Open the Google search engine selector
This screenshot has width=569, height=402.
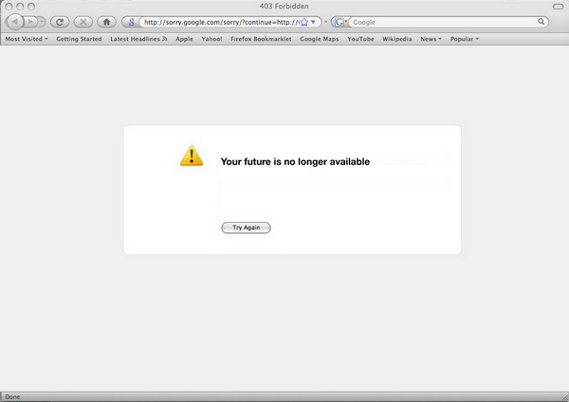pos(340,22)
